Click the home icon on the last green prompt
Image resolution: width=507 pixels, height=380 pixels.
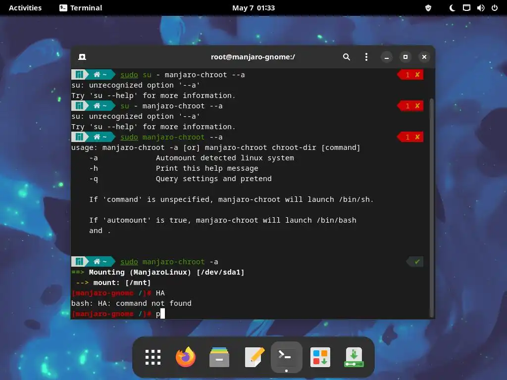coord(97,262)
